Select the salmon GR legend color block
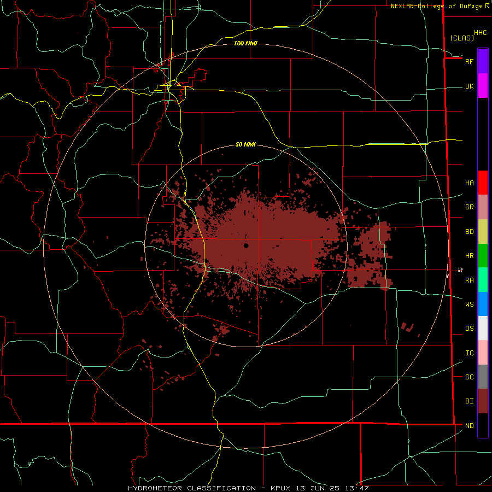Image resolution: width=492 pixels, height=492 pixels. tap(483, 207)
